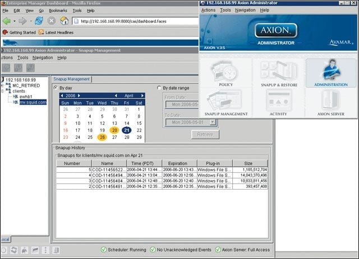Select highlighted calendar day 26

[102, 137]
